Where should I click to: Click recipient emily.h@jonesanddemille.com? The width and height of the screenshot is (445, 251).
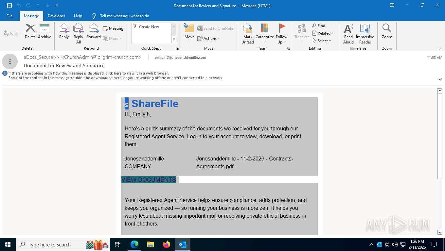point(180,58)
